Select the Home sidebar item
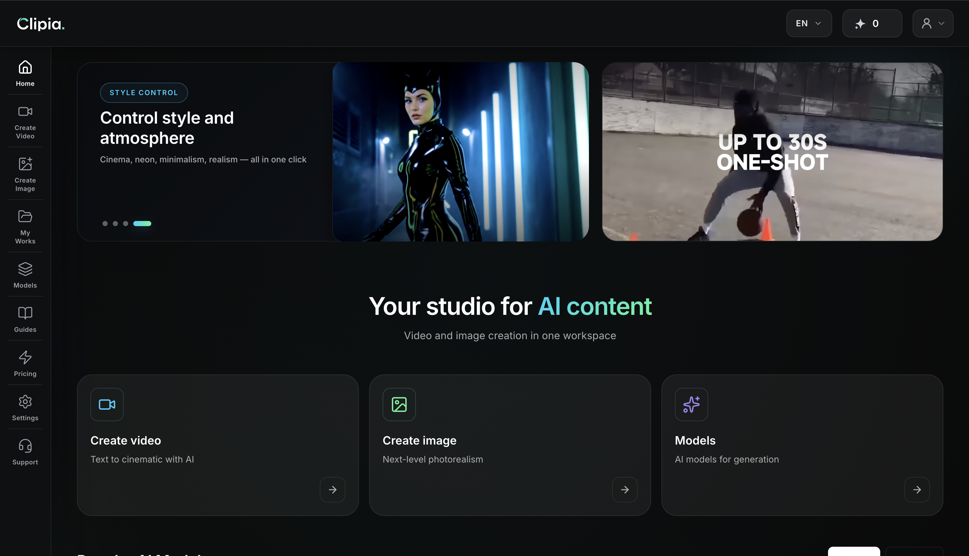Viewport: 969px width, 556px height. coord(25,73)
